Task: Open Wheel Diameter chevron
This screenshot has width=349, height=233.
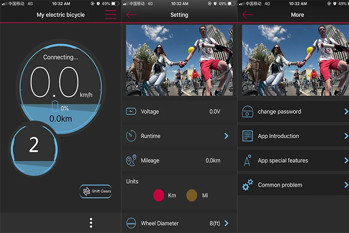Action: [x=226, y=223]
